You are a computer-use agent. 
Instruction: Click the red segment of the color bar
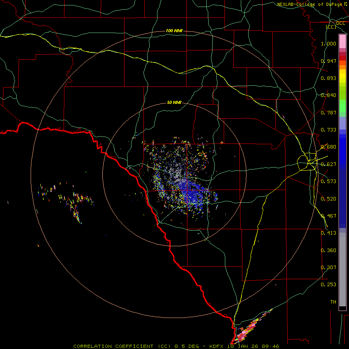tap(342, 58)
